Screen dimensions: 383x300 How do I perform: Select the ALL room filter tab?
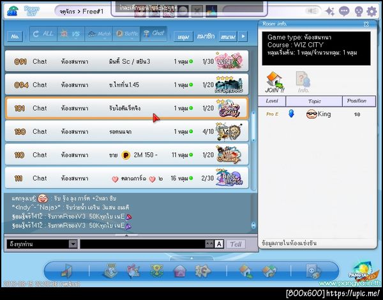(x=43, y=34)
